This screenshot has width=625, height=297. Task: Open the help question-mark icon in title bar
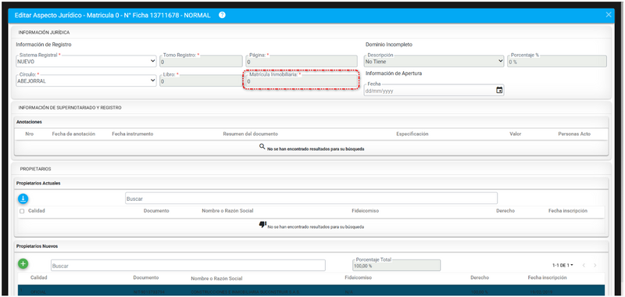click(x=222, y=15)
